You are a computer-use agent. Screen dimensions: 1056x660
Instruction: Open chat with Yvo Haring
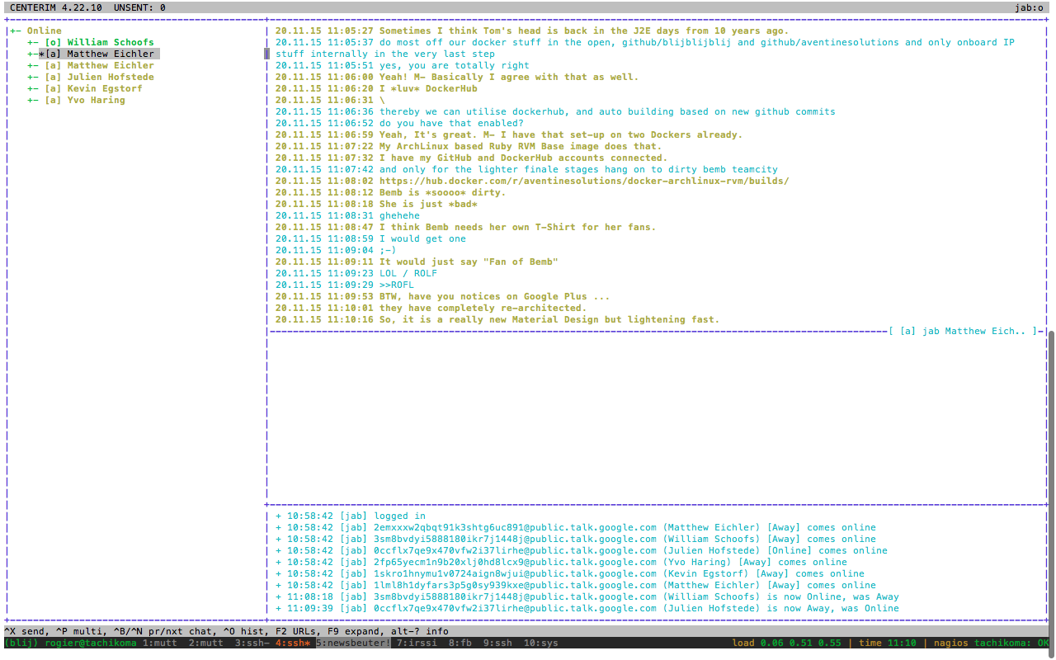[x=85, y=100]
